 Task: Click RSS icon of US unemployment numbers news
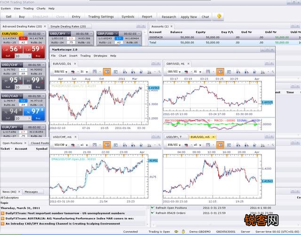click(x=2, y=213)
